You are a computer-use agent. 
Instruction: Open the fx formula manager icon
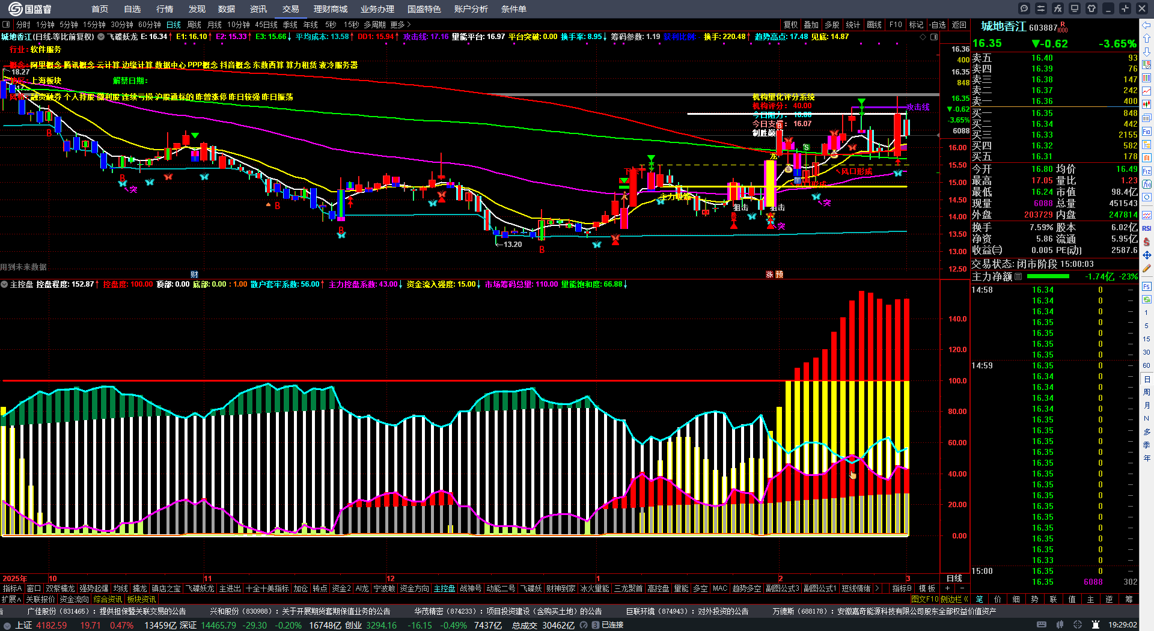1058,8
